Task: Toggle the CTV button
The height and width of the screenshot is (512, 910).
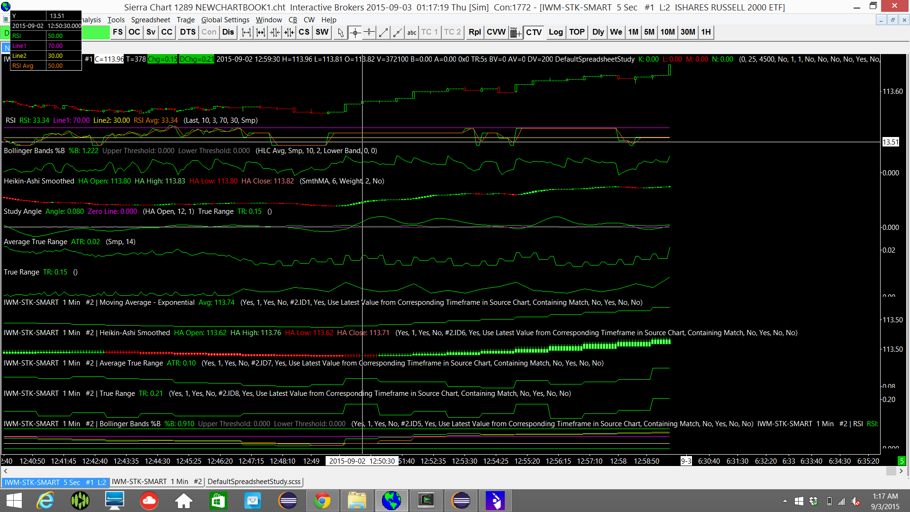Action: pyautogui.click(x=534, y=32)
